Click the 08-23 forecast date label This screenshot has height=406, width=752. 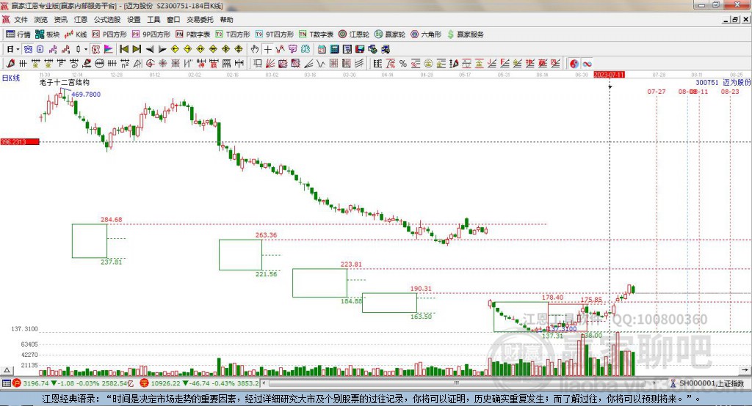click(730, 92)
